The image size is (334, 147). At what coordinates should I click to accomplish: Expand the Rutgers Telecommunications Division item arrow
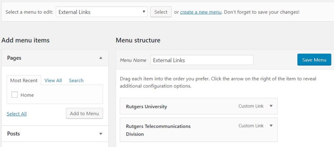(271, 126)
